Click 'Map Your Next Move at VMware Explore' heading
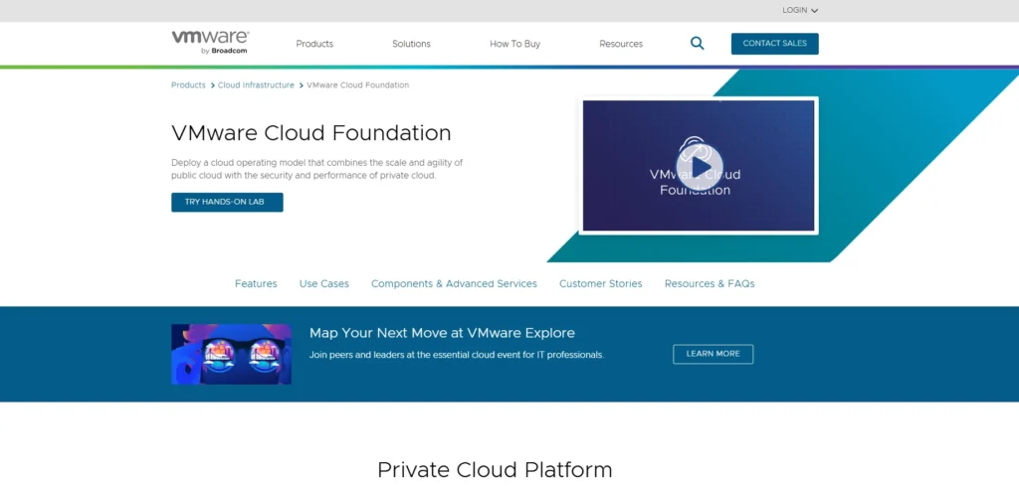The height and width of the screenshot is (486, 1019). pyautogui.click(x=442, y=333)
